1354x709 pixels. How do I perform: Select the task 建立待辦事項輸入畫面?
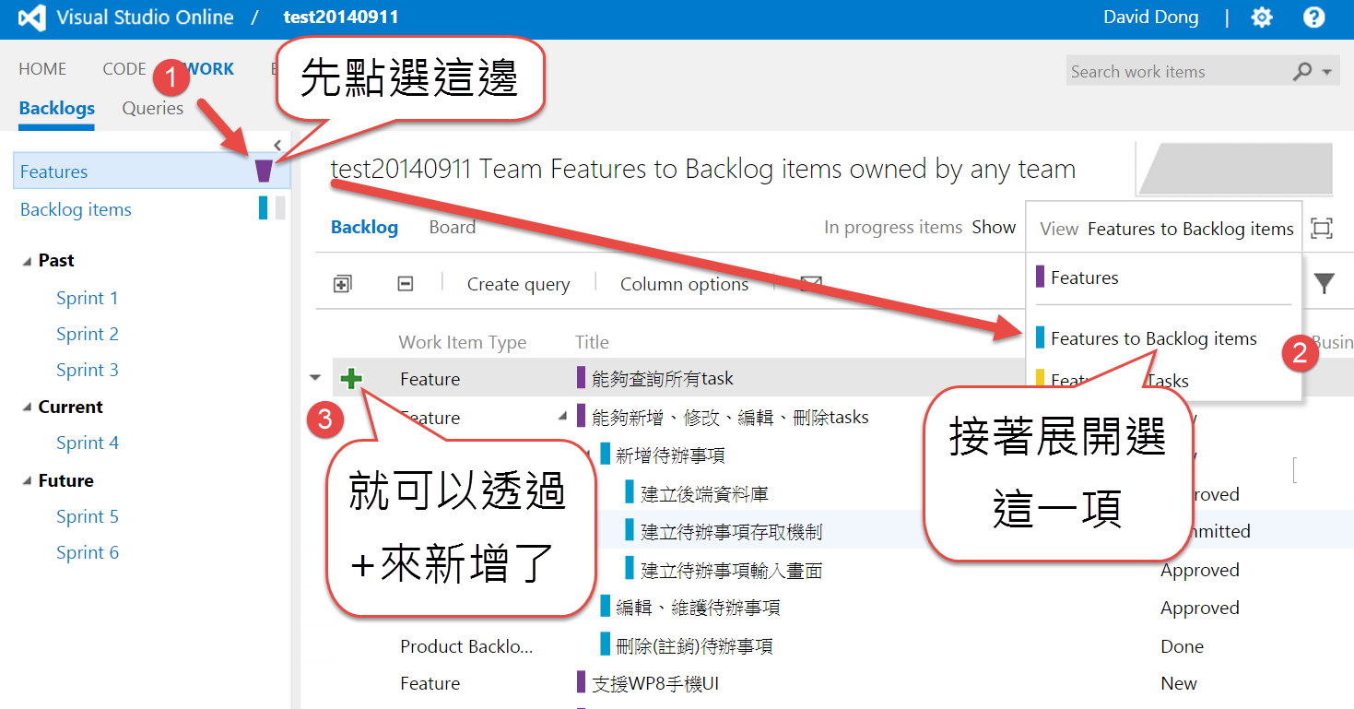tap(731, 571)
